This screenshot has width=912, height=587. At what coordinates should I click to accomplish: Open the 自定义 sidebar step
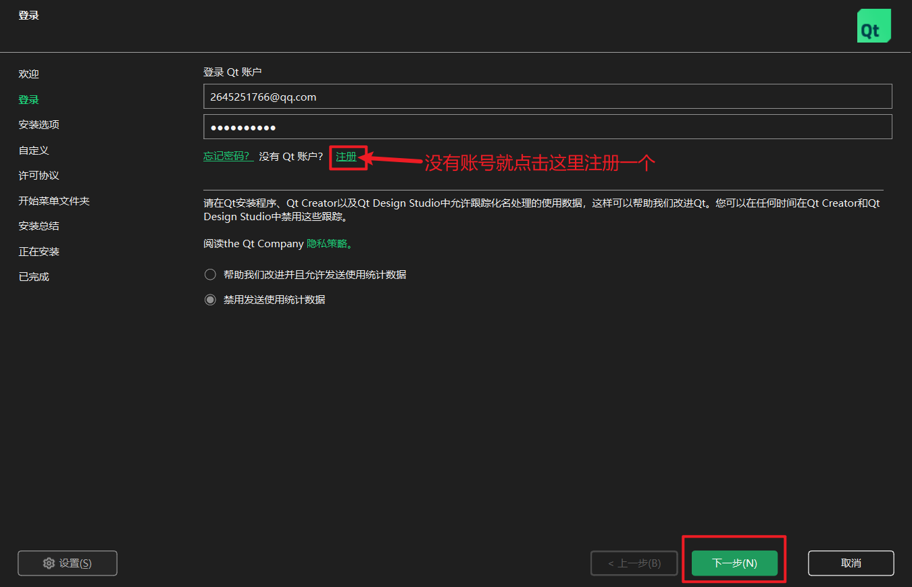(34, 151)
